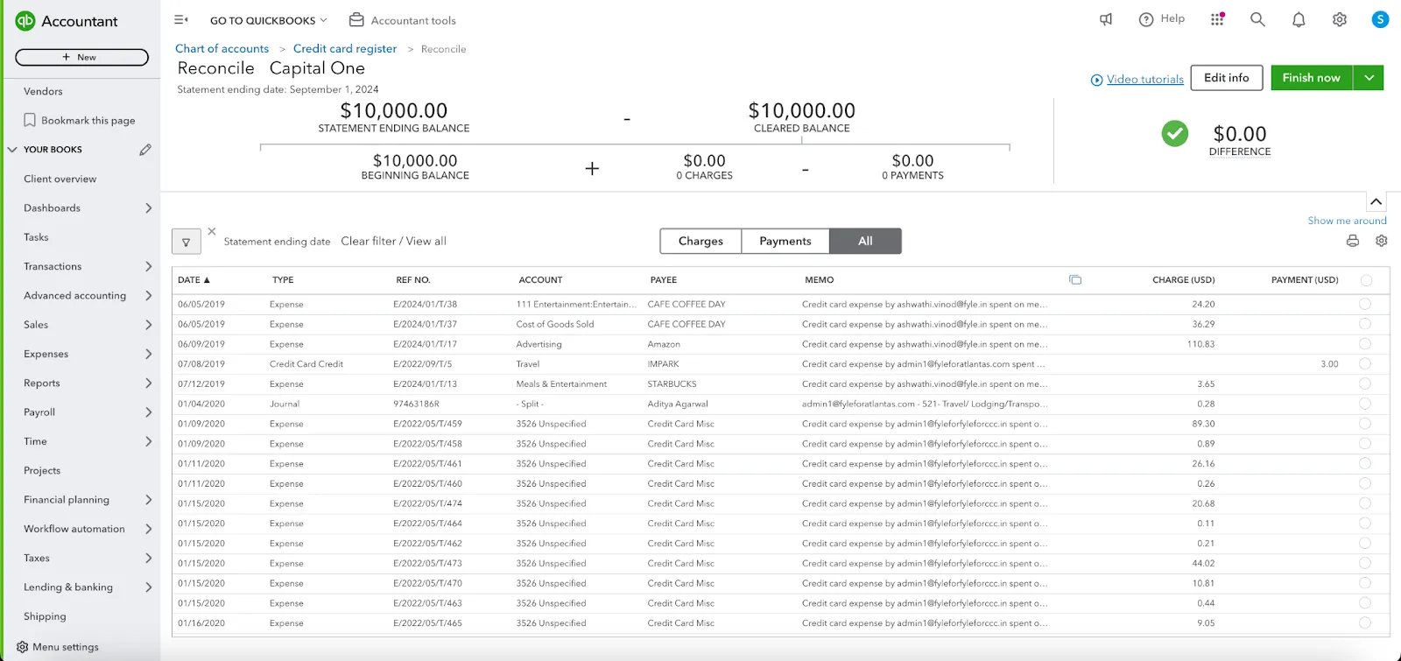This screenshot has width=1401, height=661.
Task: Click the green checkmark difference icon
Action: click(x=1175, y=133)
